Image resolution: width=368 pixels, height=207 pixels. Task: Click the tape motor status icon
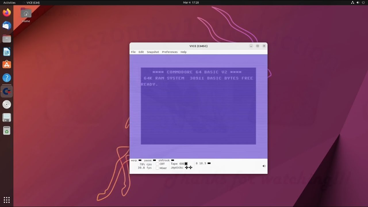[186, 164]
